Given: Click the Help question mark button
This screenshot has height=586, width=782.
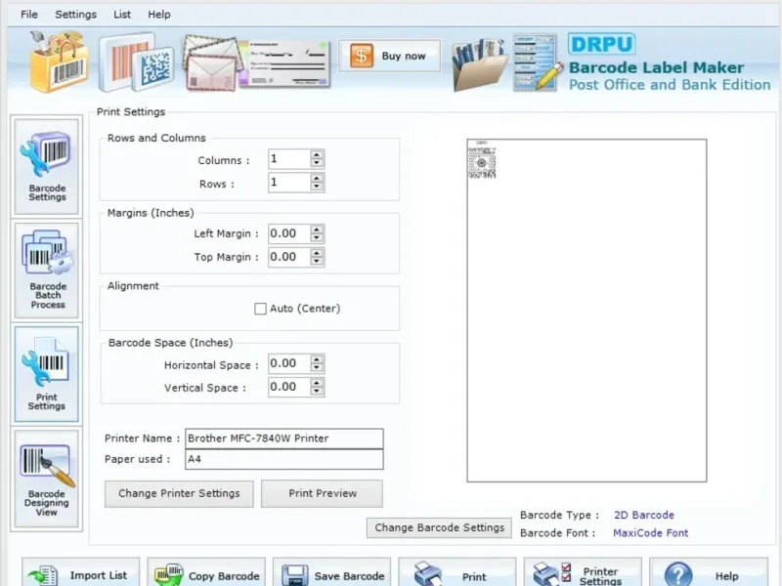Looking at the screenshot, I should 709,573.
